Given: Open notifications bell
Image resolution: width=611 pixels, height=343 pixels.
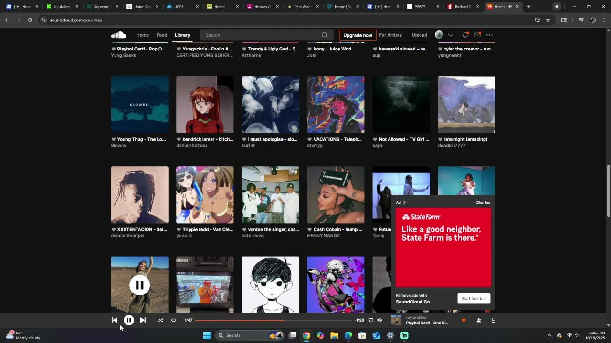Looking at the screenshot, I should click(x=465, y=35).
